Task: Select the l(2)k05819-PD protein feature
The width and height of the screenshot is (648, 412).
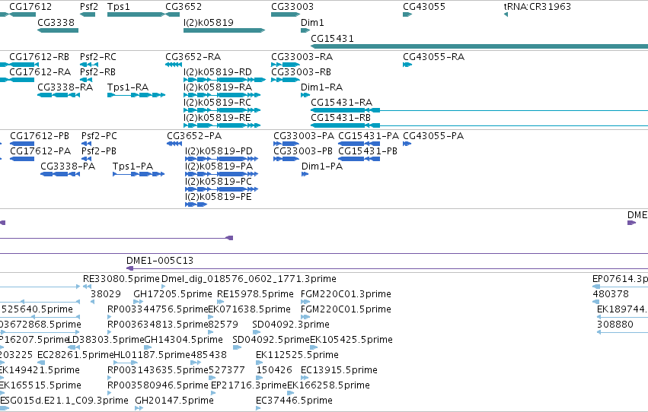Action: click(222, 159)
